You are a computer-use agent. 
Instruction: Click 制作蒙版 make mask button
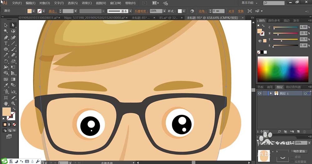click(299, 151)
